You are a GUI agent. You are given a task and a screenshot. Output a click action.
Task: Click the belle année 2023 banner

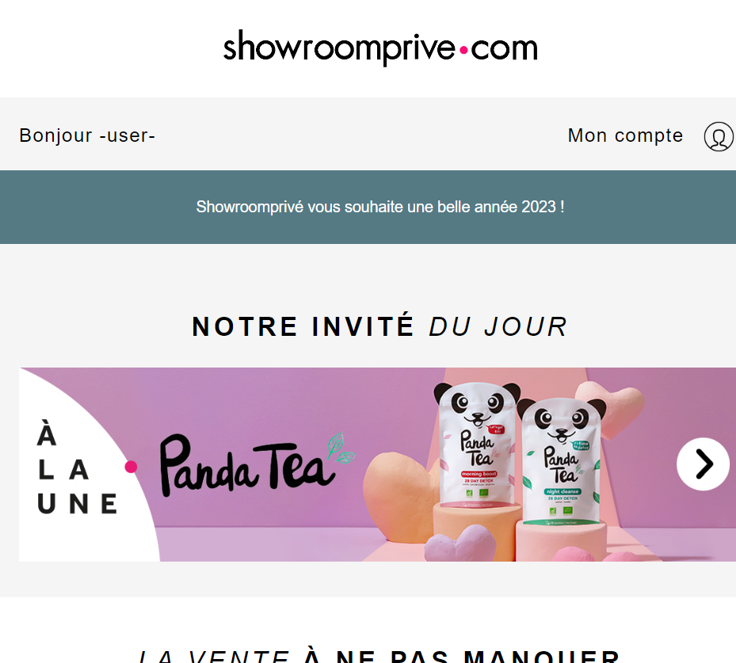point(368,207)
